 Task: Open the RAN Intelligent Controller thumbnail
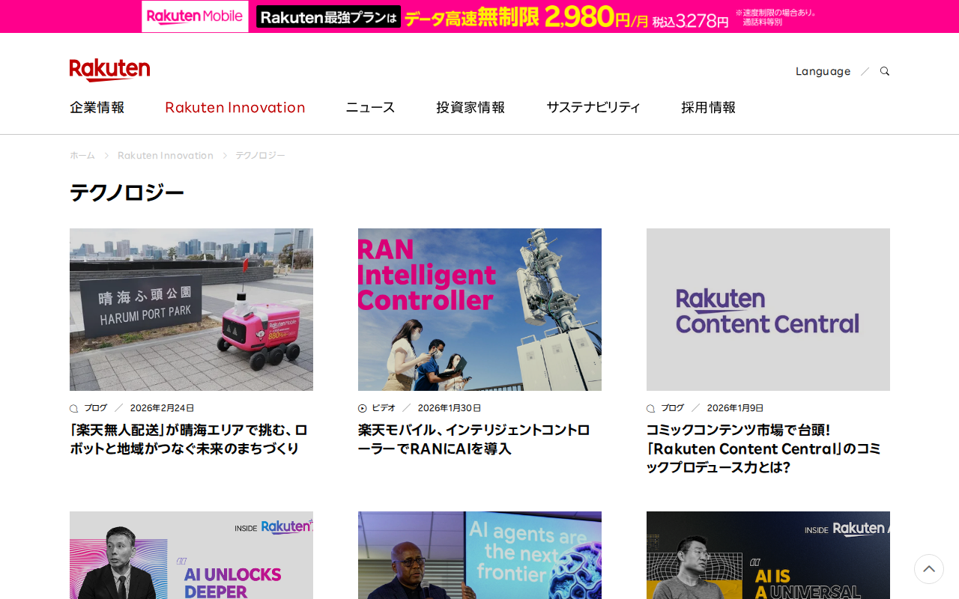479,309
